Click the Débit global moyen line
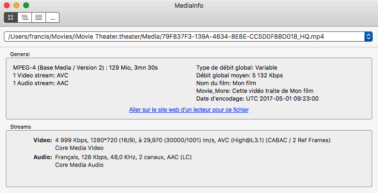 coord(239,75)
